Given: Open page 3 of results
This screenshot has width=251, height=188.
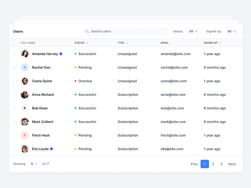Looking at the screenshot, I should [221, 164].
